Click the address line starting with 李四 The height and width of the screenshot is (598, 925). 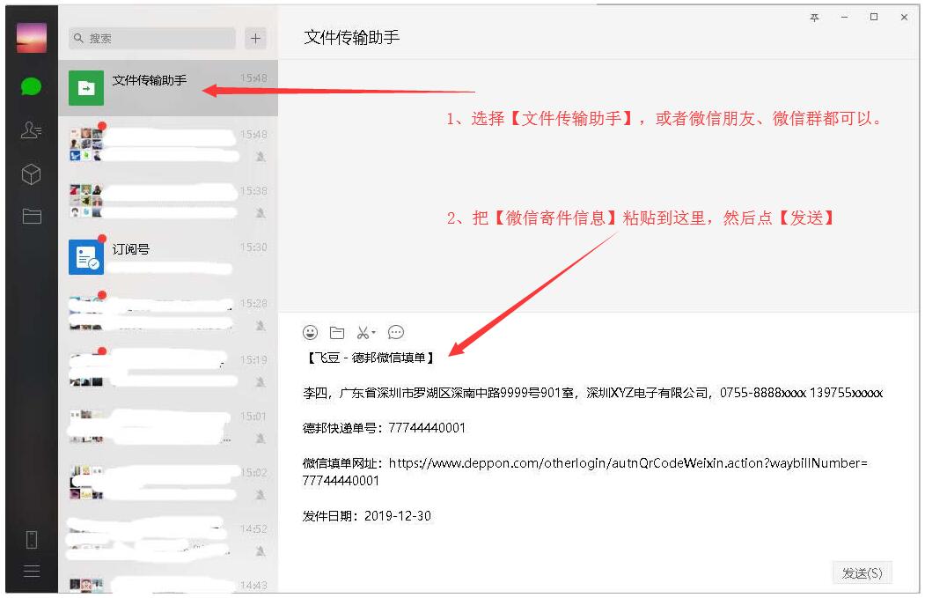point(593,393)
